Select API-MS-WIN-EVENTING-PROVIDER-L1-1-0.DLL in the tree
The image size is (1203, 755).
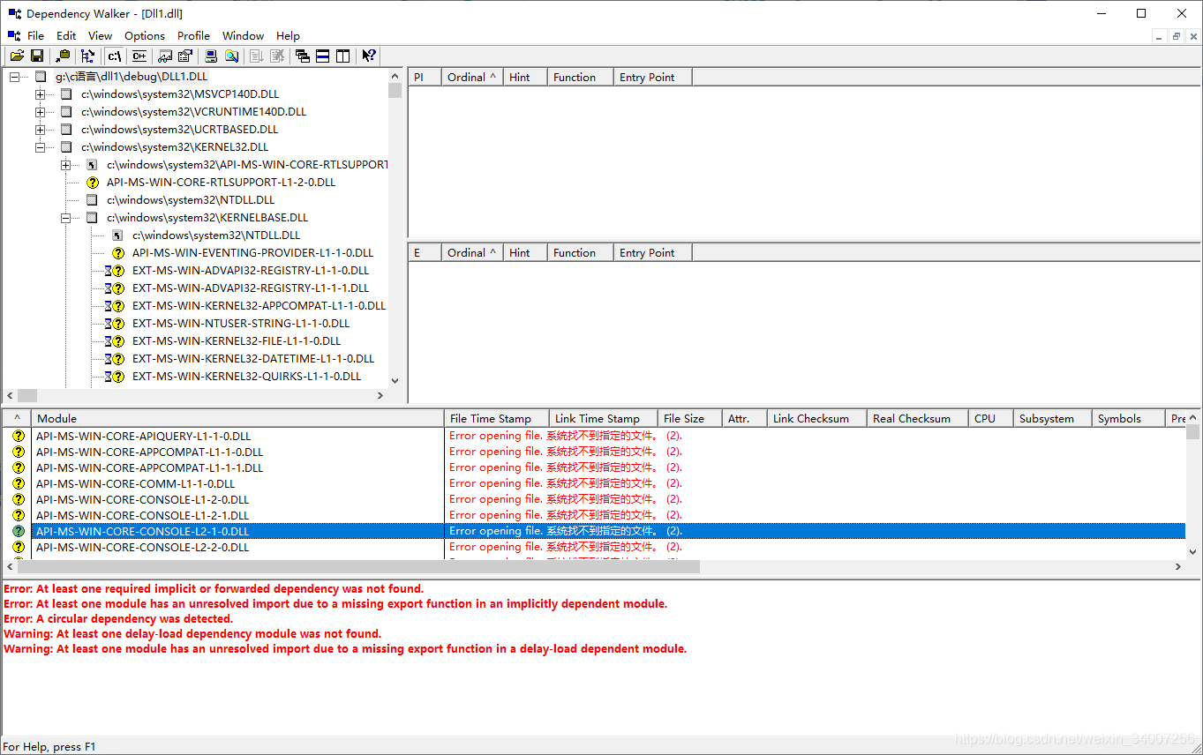252,253
